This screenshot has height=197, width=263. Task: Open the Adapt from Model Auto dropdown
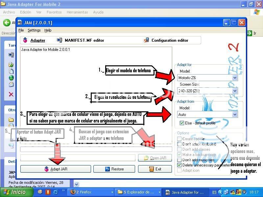(235, 115)
